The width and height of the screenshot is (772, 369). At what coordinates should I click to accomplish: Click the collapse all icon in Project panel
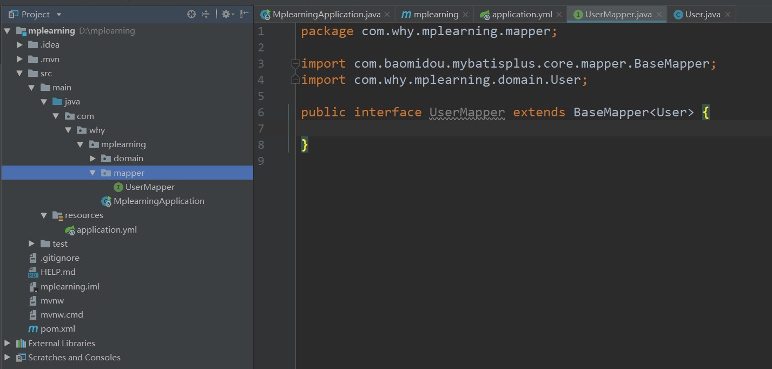pos(206,14)
